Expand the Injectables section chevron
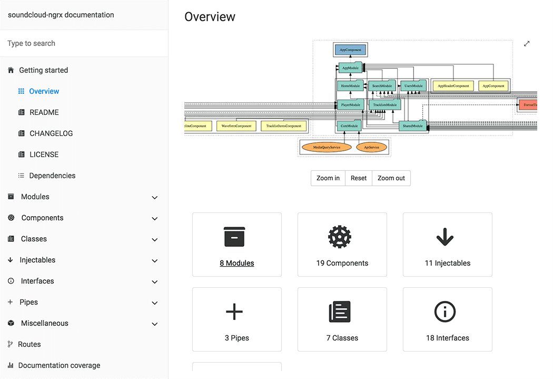The width and height of the screenshot is (553, 379). click(x=154, y=261)
